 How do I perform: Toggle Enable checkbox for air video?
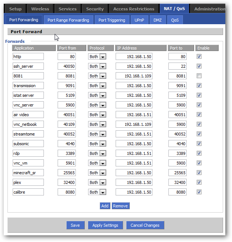pyautogui.click(x=199, y=115)
